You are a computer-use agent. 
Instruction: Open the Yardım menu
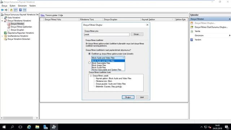(x=32, y=6)
